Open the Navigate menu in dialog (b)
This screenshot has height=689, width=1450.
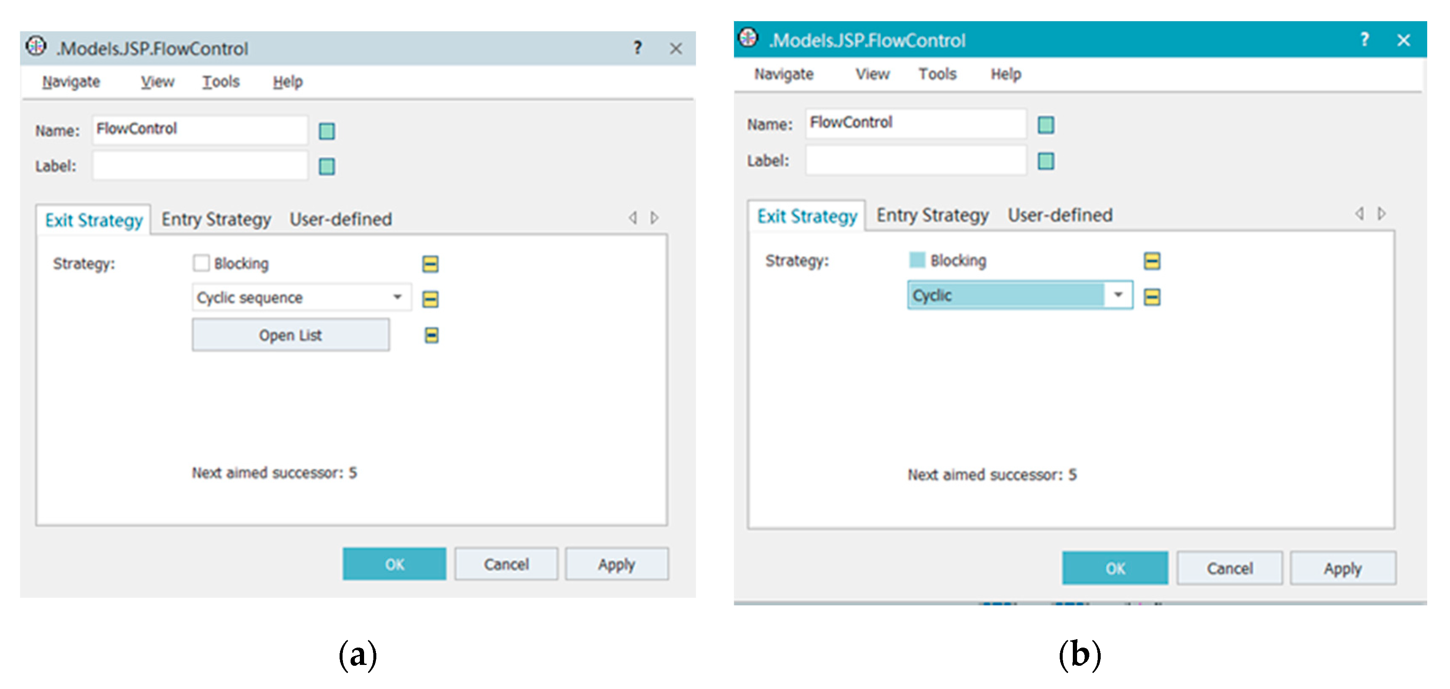click(783, 74)
